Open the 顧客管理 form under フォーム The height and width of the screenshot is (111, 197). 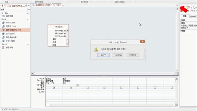10,47
